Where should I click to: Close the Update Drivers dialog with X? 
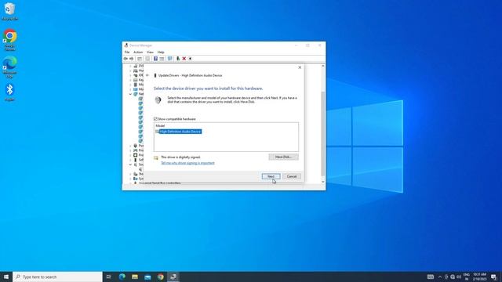tap(300, 67)
